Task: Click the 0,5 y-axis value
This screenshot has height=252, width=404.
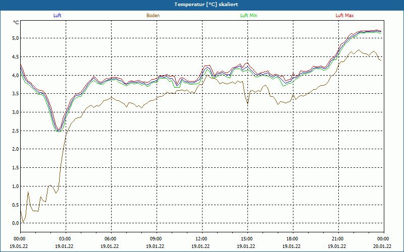Action: [x=16, y=205]
